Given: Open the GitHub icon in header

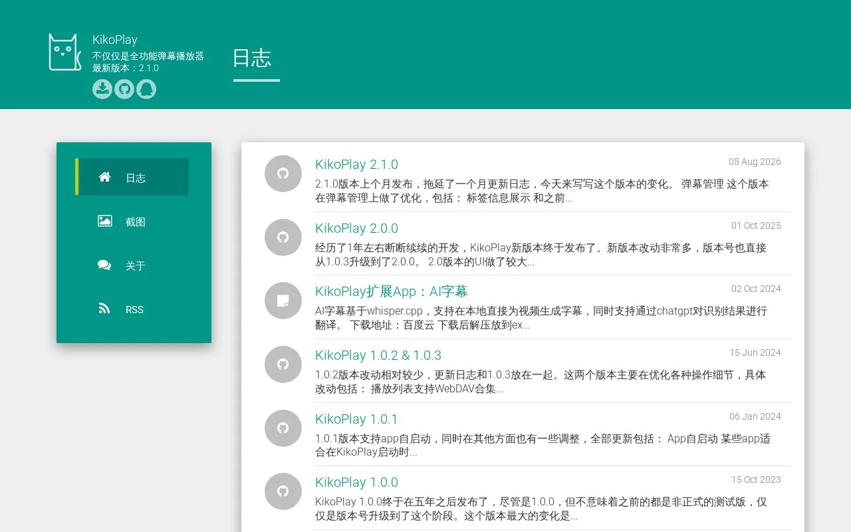Looking at the screenshot, I should coord(124,89).
